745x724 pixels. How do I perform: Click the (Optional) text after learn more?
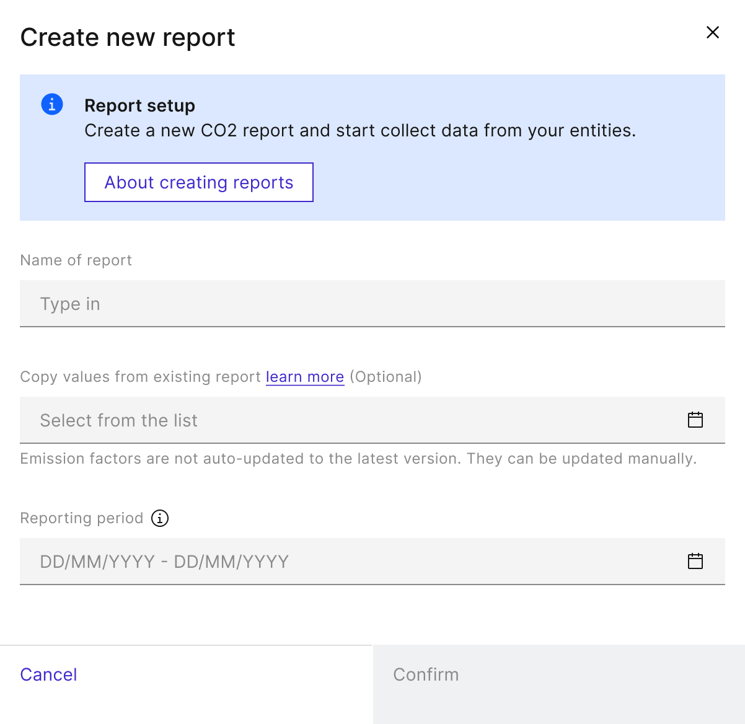[386, 377]
